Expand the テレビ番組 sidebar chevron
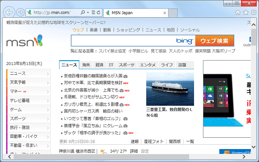Viewport: 259px width, 162px height. tap(48, 101)
